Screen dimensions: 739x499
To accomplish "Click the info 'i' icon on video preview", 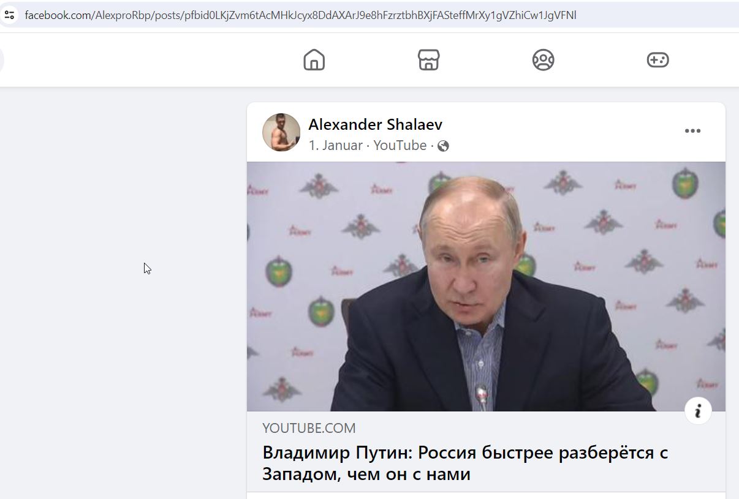I will tap(698, 411).
